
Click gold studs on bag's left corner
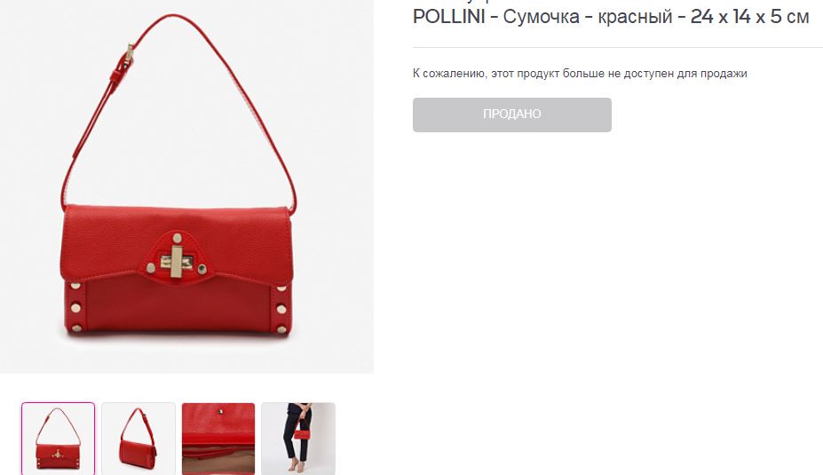pos(76,307)
